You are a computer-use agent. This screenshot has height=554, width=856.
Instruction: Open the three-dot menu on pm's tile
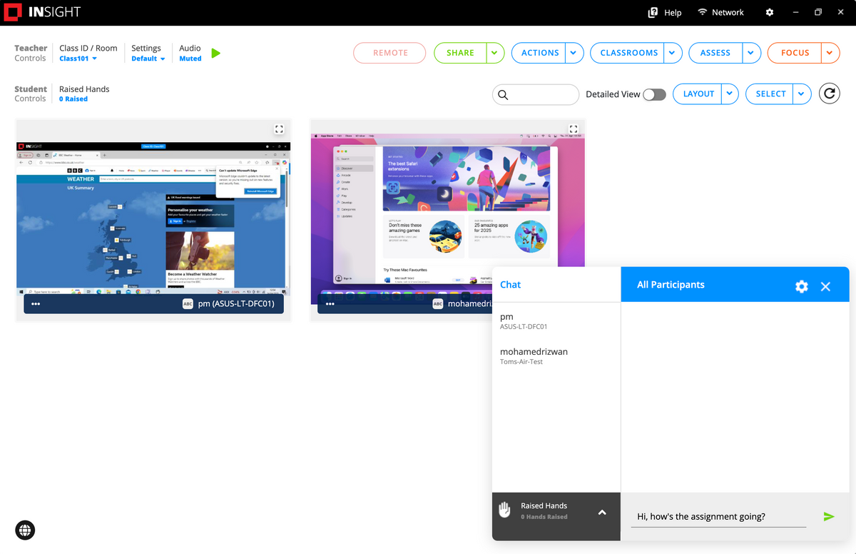tap(36, 304)
